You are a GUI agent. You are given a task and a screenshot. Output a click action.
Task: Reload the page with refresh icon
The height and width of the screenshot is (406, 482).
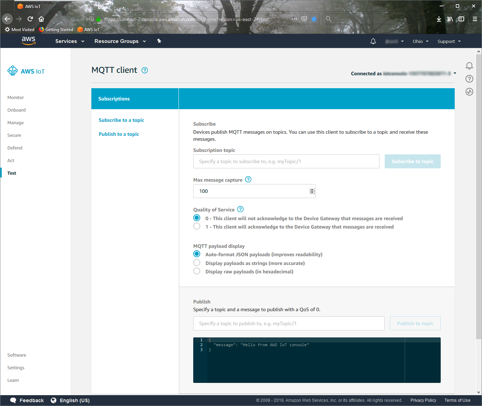[30, 19]
